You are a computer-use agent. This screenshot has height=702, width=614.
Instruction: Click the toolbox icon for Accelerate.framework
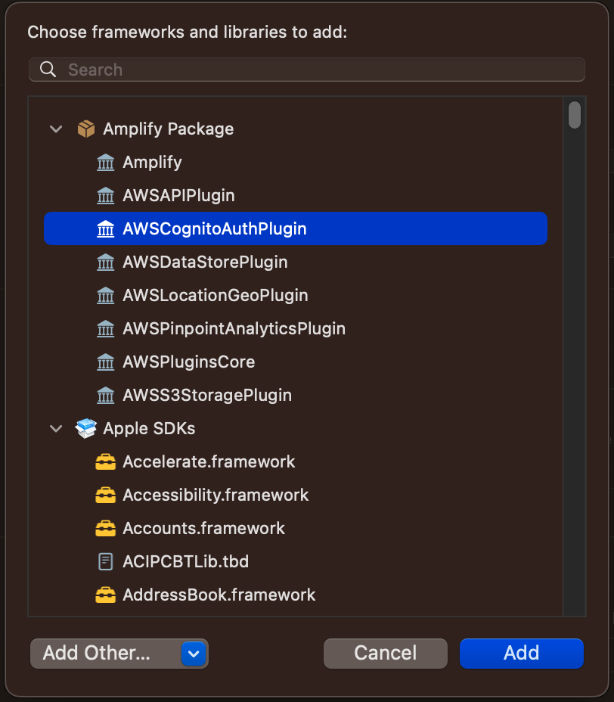click(x=106, y=461)
